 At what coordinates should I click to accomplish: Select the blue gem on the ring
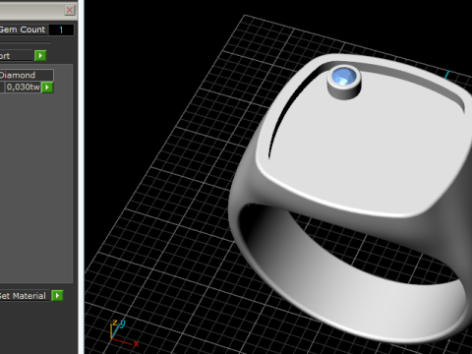pos(343,77)
